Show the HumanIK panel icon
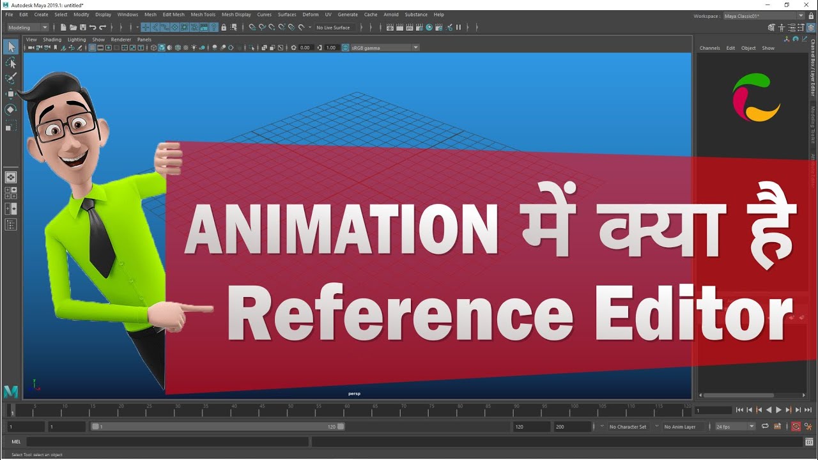818x460 pixels. click(782, 27)
